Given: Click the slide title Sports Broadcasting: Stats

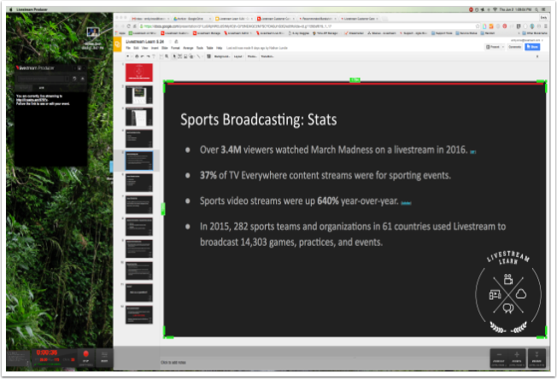Looking at the screenshot, I should [259, 120].
